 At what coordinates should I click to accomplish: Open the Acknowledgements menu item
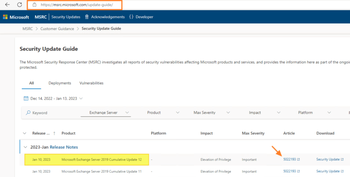click(108, 17)
